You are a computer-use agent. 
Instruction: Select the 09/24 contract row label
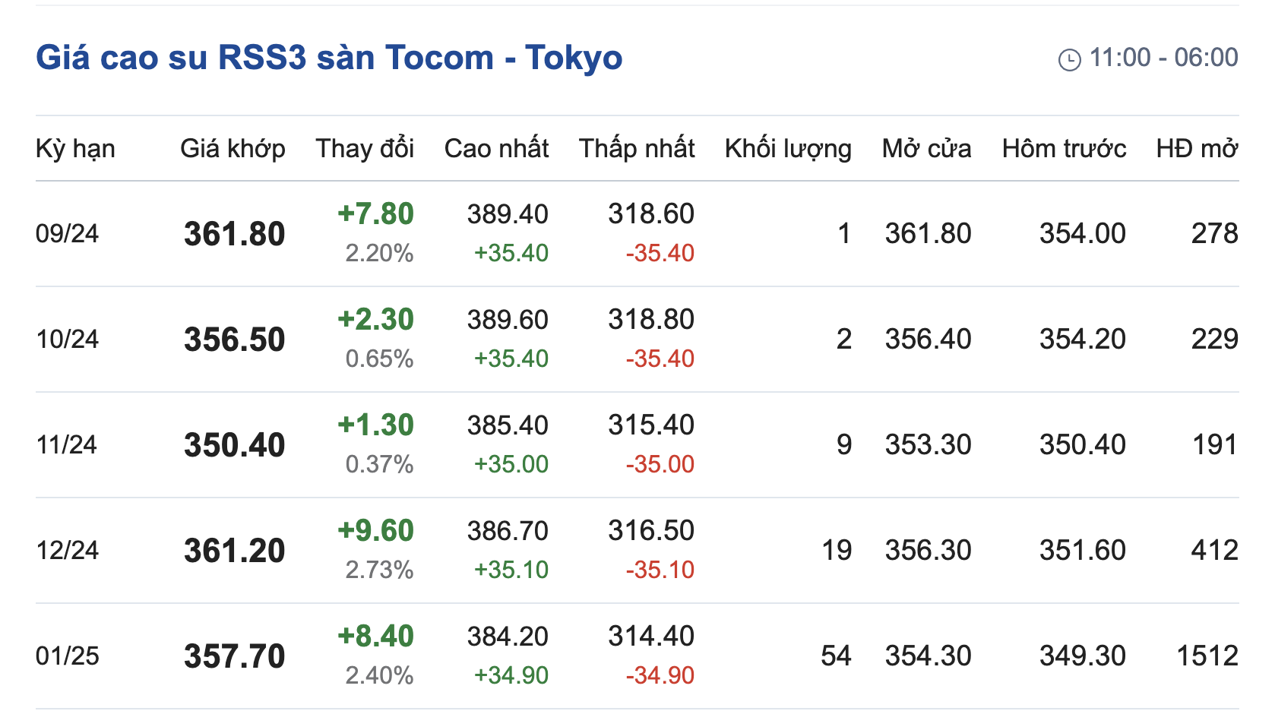coord(67,233)
